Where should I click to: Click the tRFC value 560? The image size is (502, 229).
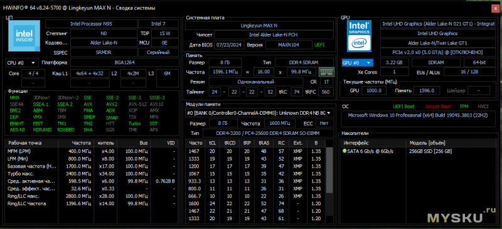tap(326, 92)
